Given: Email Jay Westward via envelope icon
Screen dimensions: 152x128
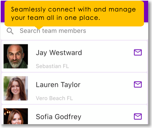Looking at the screenshot, I should point(138,52).
